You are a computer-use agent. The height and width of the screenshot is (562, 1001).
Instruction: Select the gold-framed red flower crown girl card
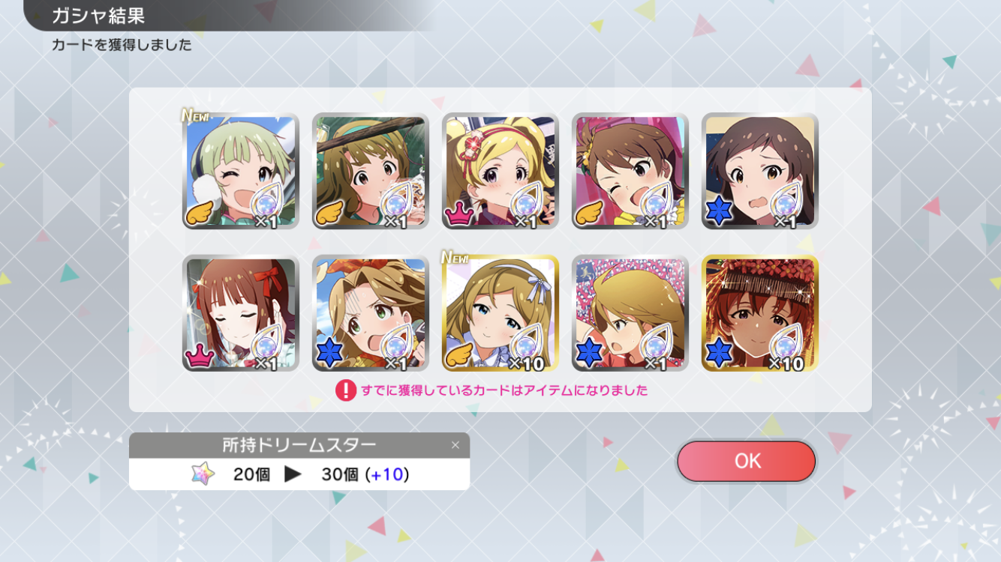tap(760, 313)
